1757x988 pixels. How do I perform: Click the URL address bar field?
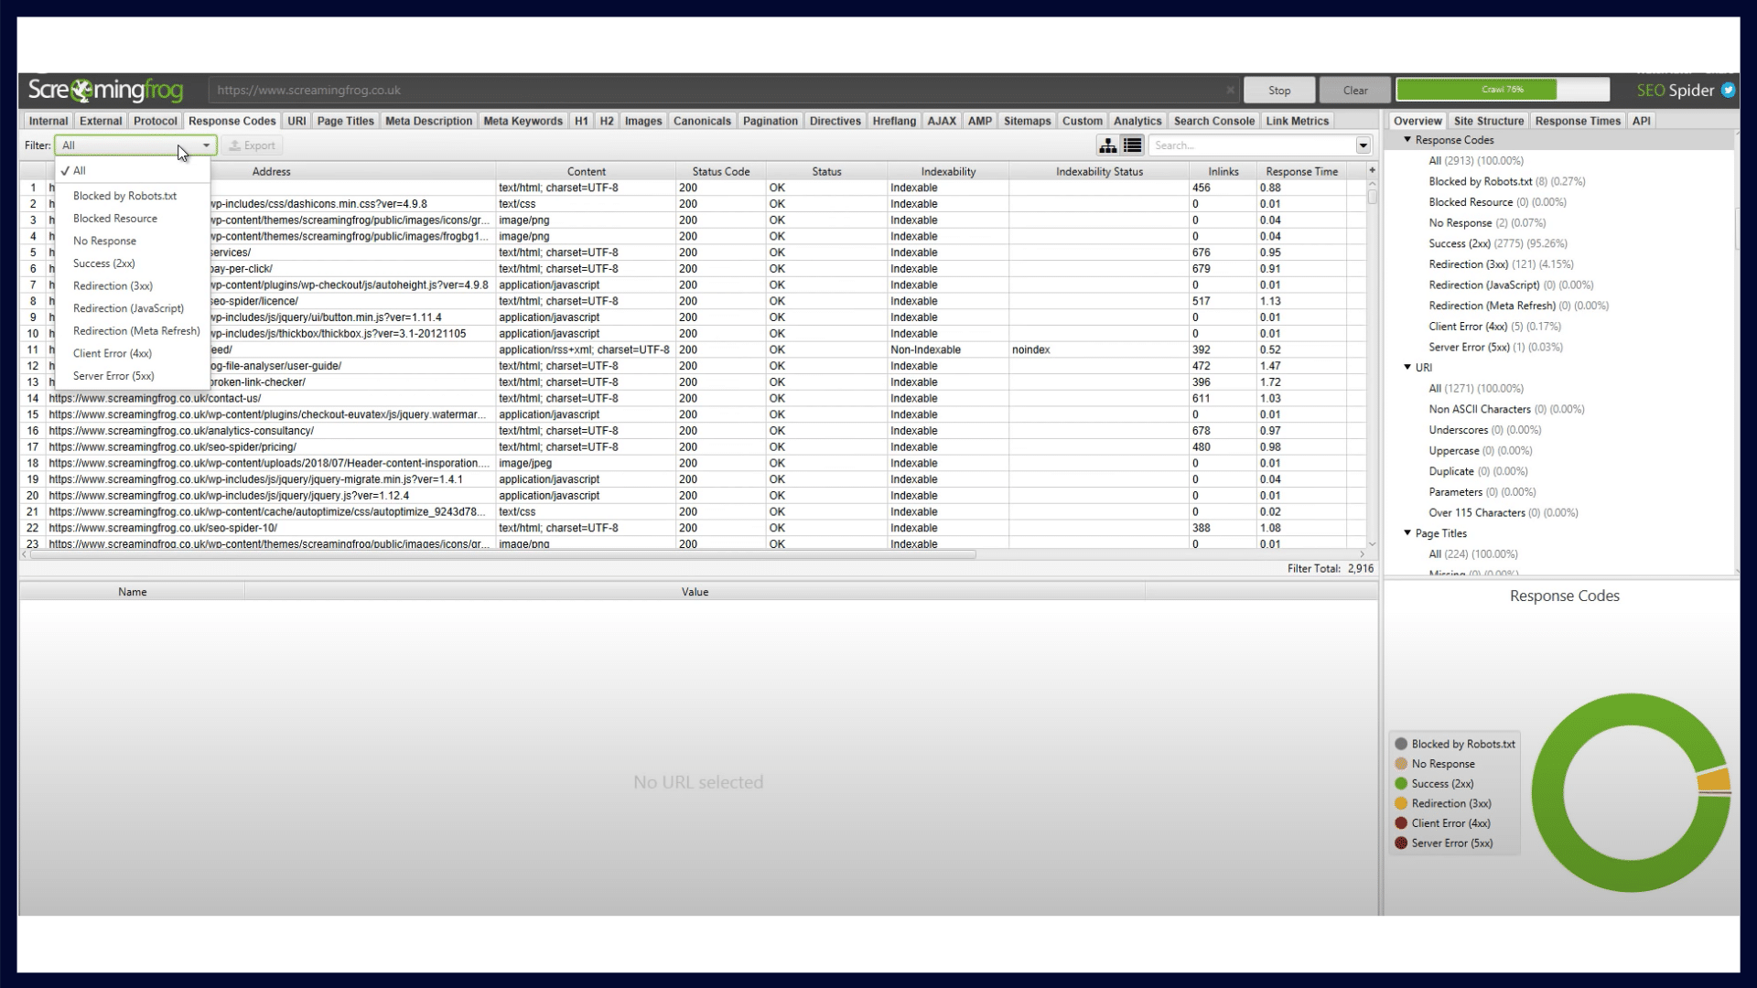click(718, 90)
